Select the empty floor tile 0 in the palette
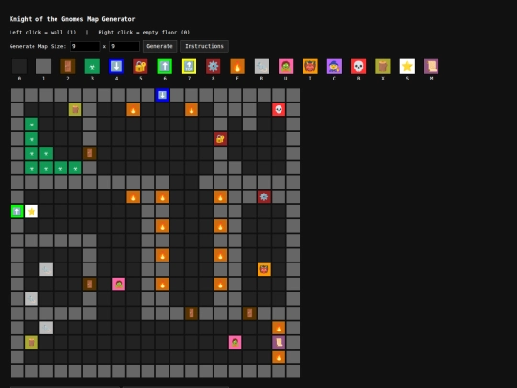The image size is (517, 388). point(19,66)
